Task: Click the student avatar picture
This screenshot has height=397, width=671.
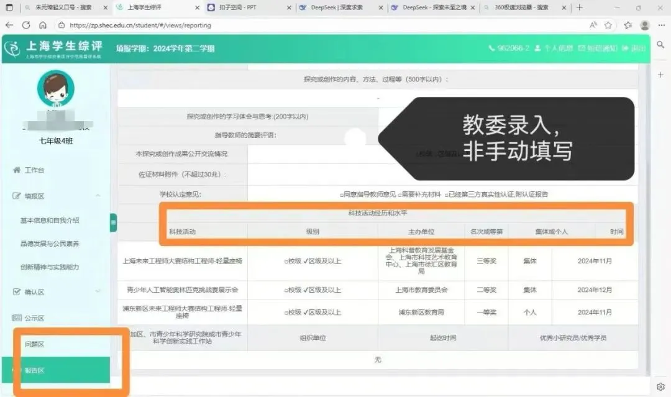Action: (56, 89)
